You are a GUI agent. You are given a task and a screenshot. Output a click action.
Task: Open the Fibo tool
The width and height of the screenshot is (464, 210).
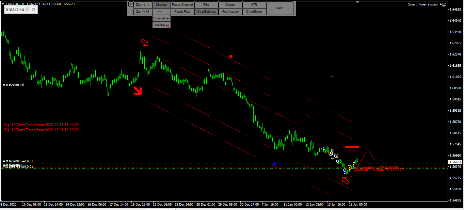click(x=206, y=4)
